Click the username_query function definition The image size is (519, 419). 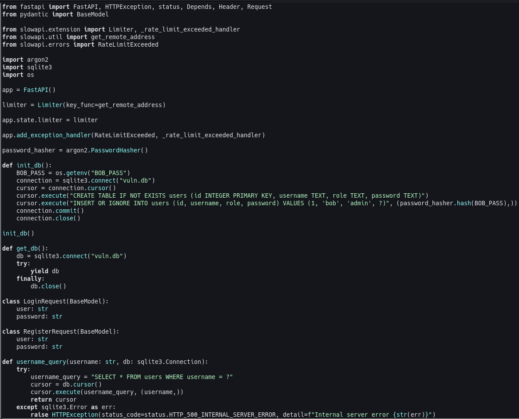pos(105,362)
